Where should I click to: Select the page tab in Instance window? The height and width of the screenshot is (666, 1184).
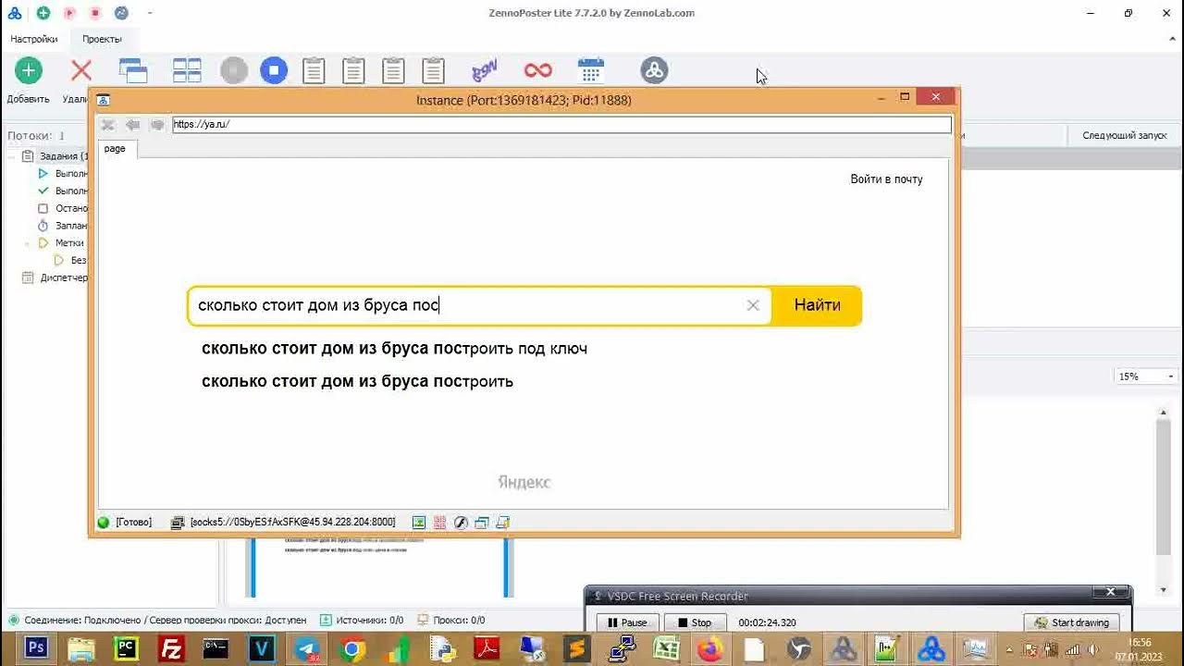pos(116,149)
